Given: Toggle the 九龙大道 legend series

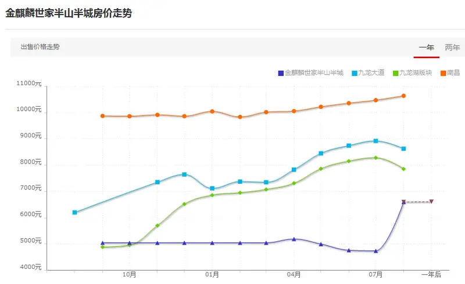Looking at the screenshot, I should pos(368,73).
